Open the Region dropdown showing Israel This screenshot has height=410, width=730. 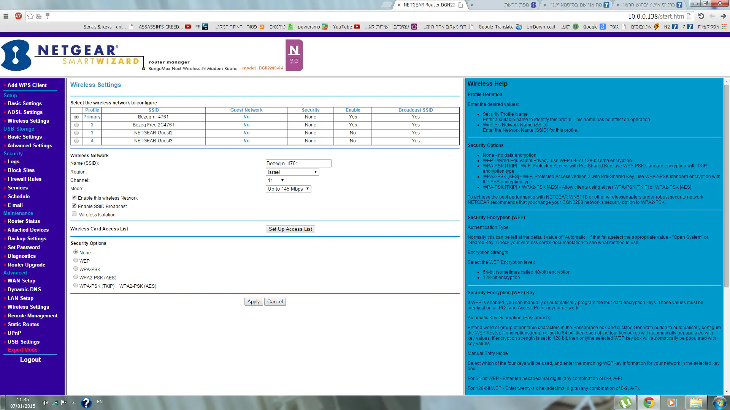(292, 172)
